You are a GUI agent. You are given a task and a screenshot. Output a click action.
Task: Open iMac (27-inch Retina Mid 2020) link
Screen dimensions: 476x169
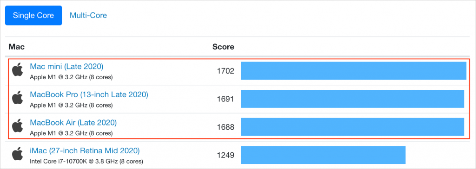(85, 150)
